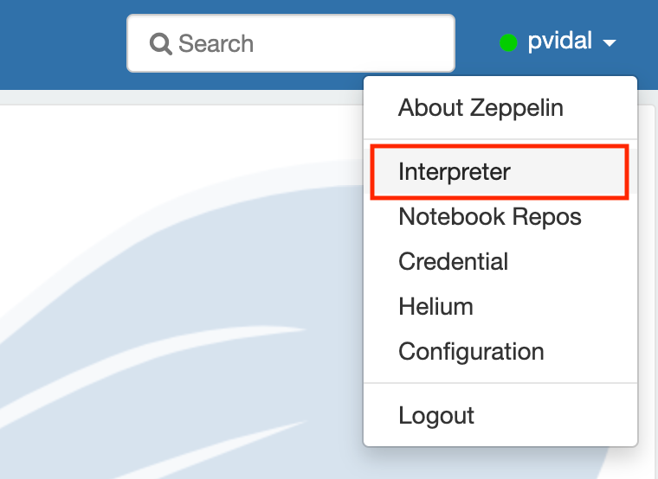Open the Configuration page
Image resolution: width=658 pixels, height=479 pixels.
click(471, 352)
